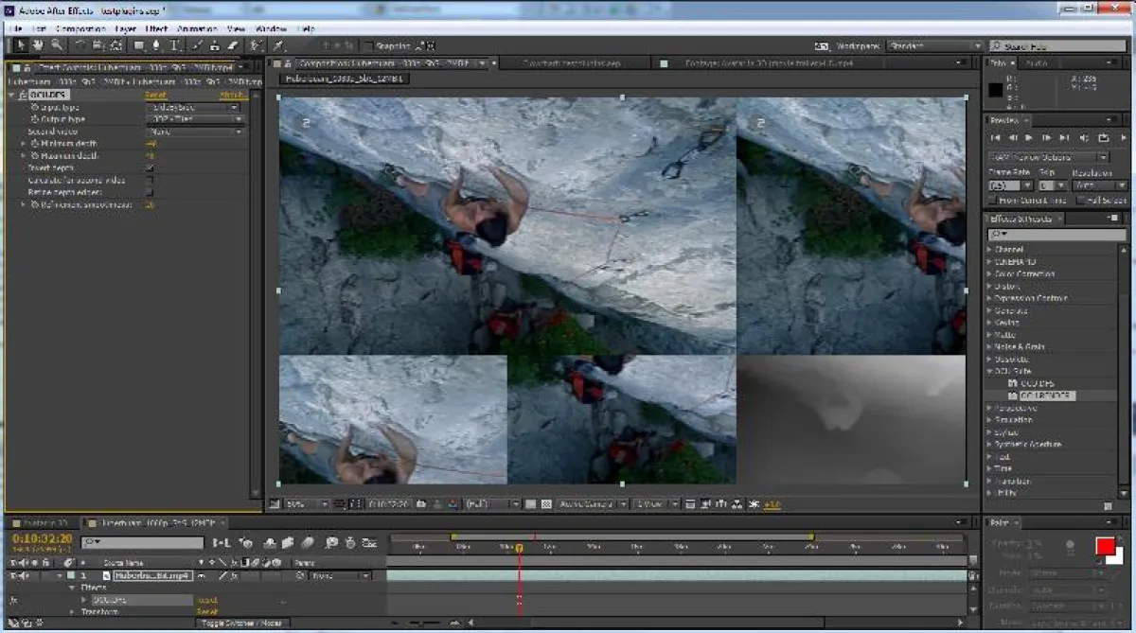
Task: Enable Calculate for second video
Action: 150,180
